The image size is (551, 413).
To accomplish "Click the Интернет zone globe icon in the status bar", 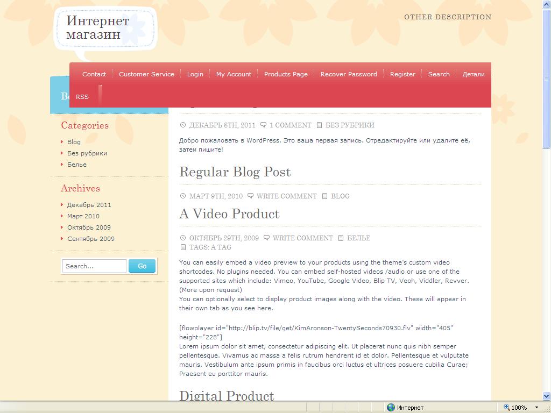I will (391, 408).
